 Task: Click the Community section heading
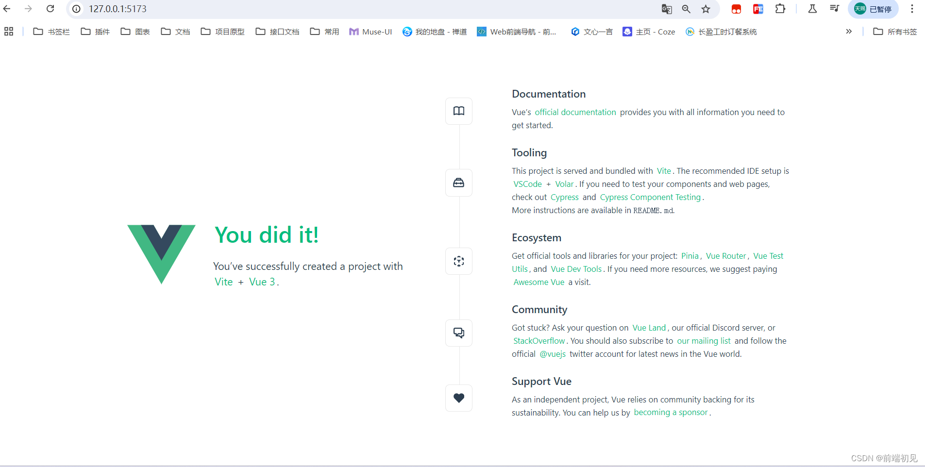539,310
